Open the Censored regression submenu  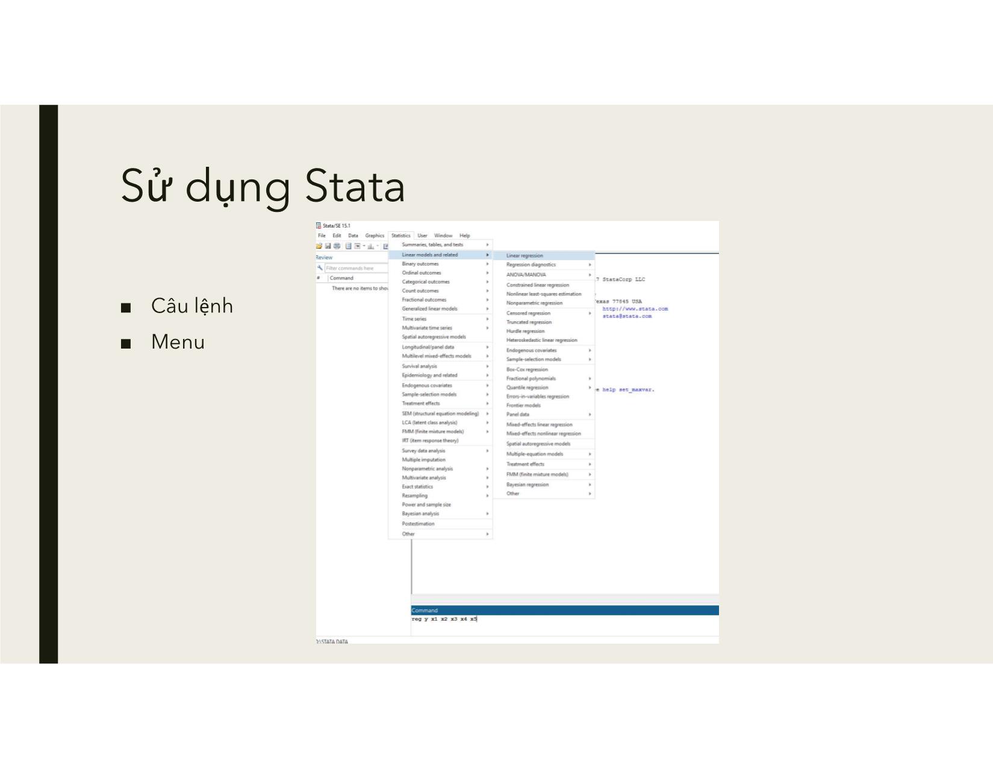click(x=544, y=313)
